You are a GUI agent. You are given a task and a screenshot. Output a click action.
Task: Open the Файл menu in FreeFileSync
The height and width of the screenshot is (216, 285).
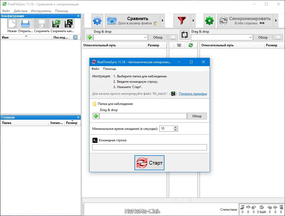tap(6, 11)
